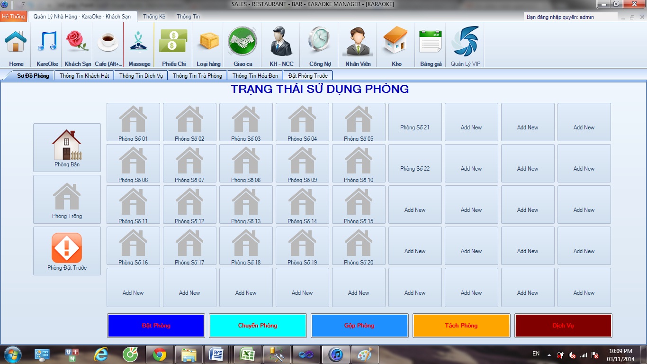The image size is (647, 364).
Task: Open the Cafe coffee cup module
Action: coord(108,45)
